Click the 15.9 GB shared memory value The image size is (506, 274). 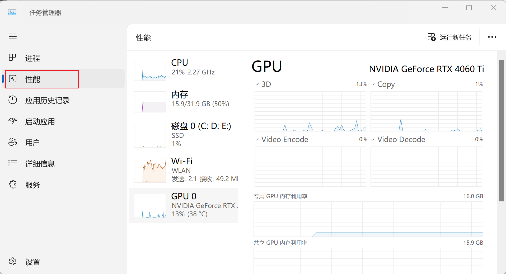473,243
